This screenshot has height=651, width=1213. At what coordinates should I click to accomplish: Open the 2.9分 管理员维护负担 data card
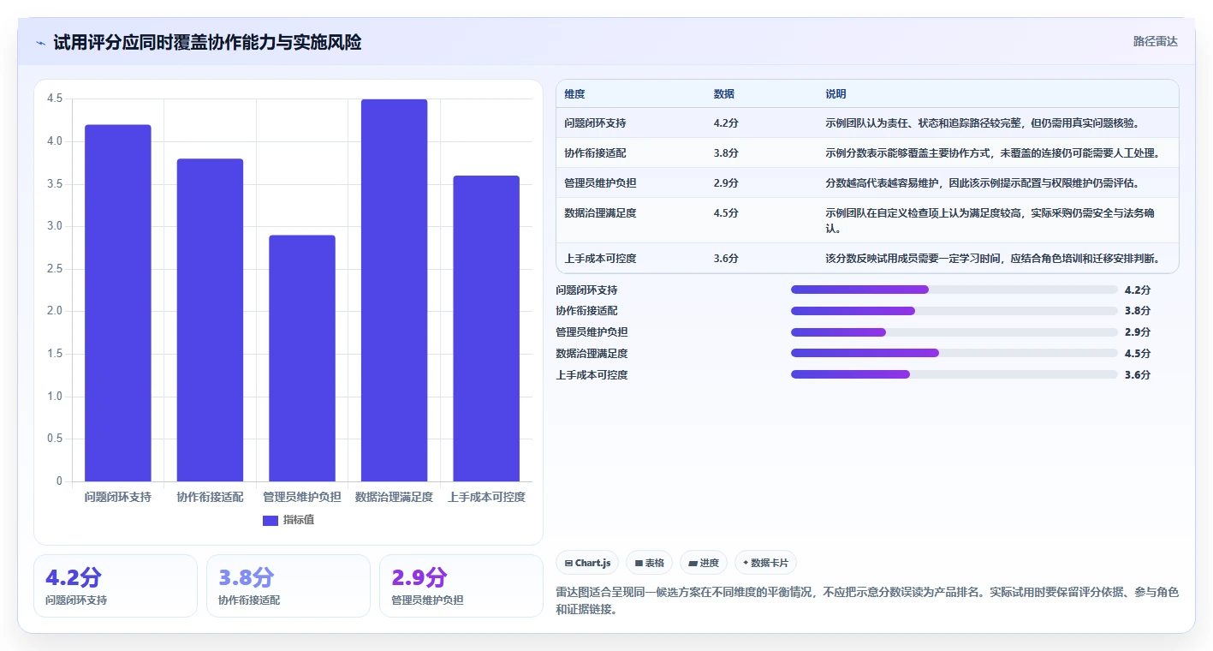[x=461, y=586]
